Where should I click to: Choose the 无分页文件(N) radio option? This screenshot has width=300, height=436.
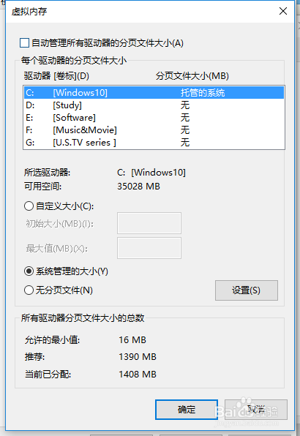pyautogui.click(x=29, y=290)
